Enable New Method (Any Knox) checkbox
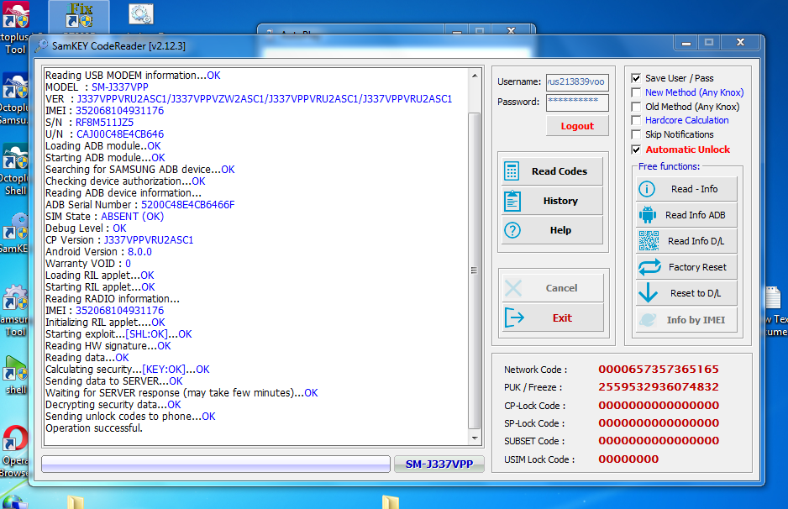The image size is (788, 509). (636, 92)
